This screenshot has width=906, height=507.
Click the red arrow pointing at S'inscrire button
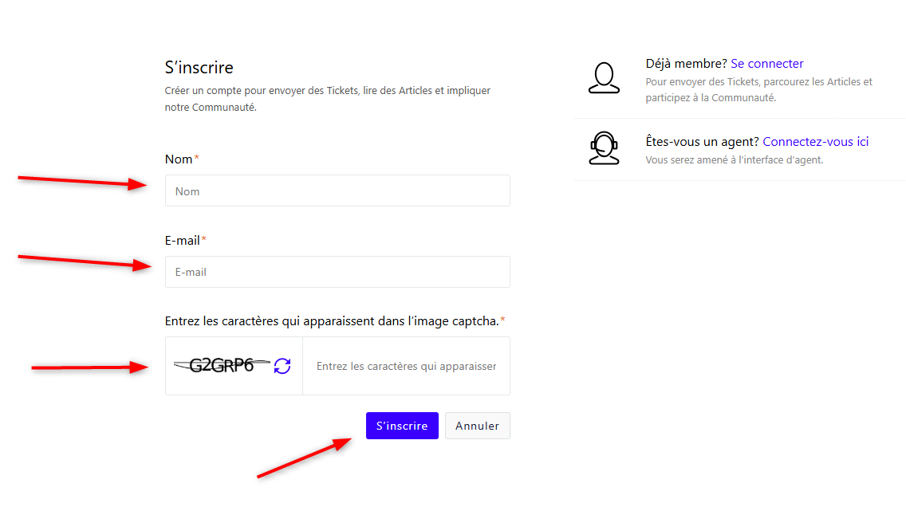click(305, 458)
